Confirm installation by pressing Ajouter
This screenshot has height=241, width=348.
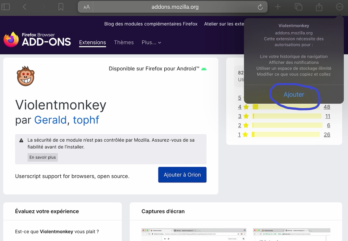click(x=294, y=95)
